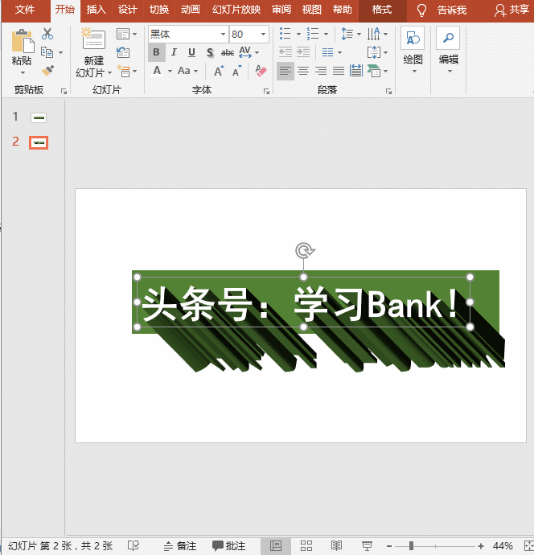Clear all formatting eraser icon
534x555 pixels.
pyautogui.click(x=261, y=71)
